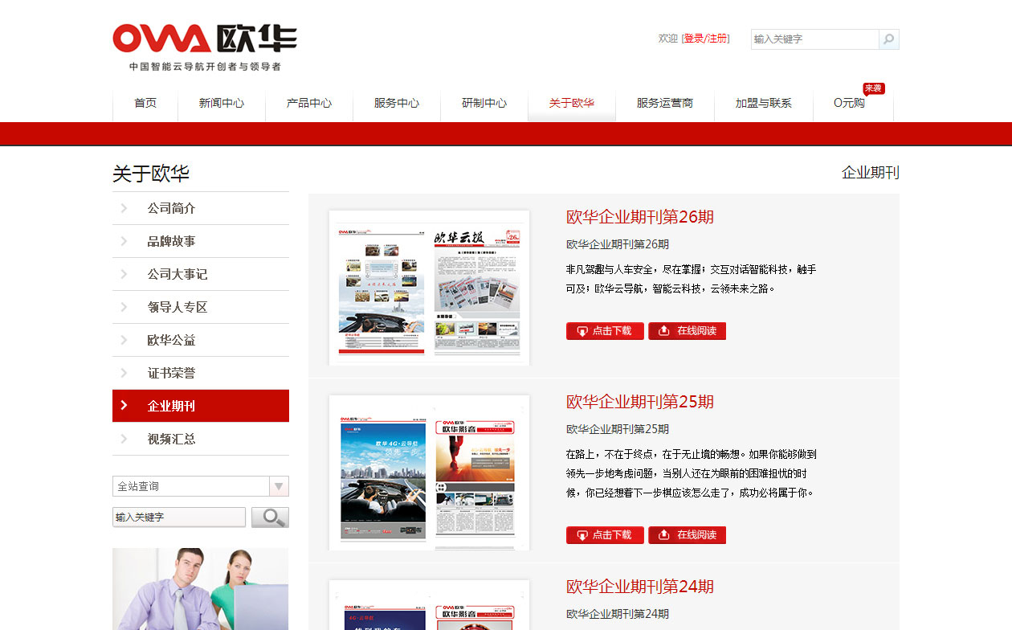Open 公司大事记 in sidebar
1012x630 pixels.
pyautogui.click(x=177, y=274)
